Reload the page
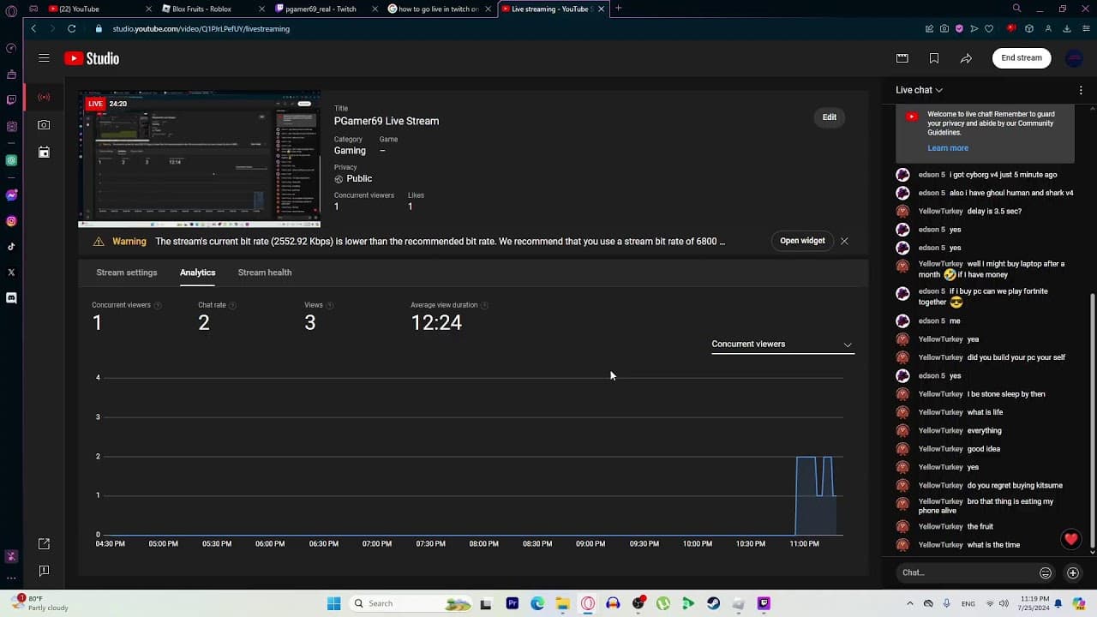The width and height of the screenshot is (1097, 617). [72, 28]
